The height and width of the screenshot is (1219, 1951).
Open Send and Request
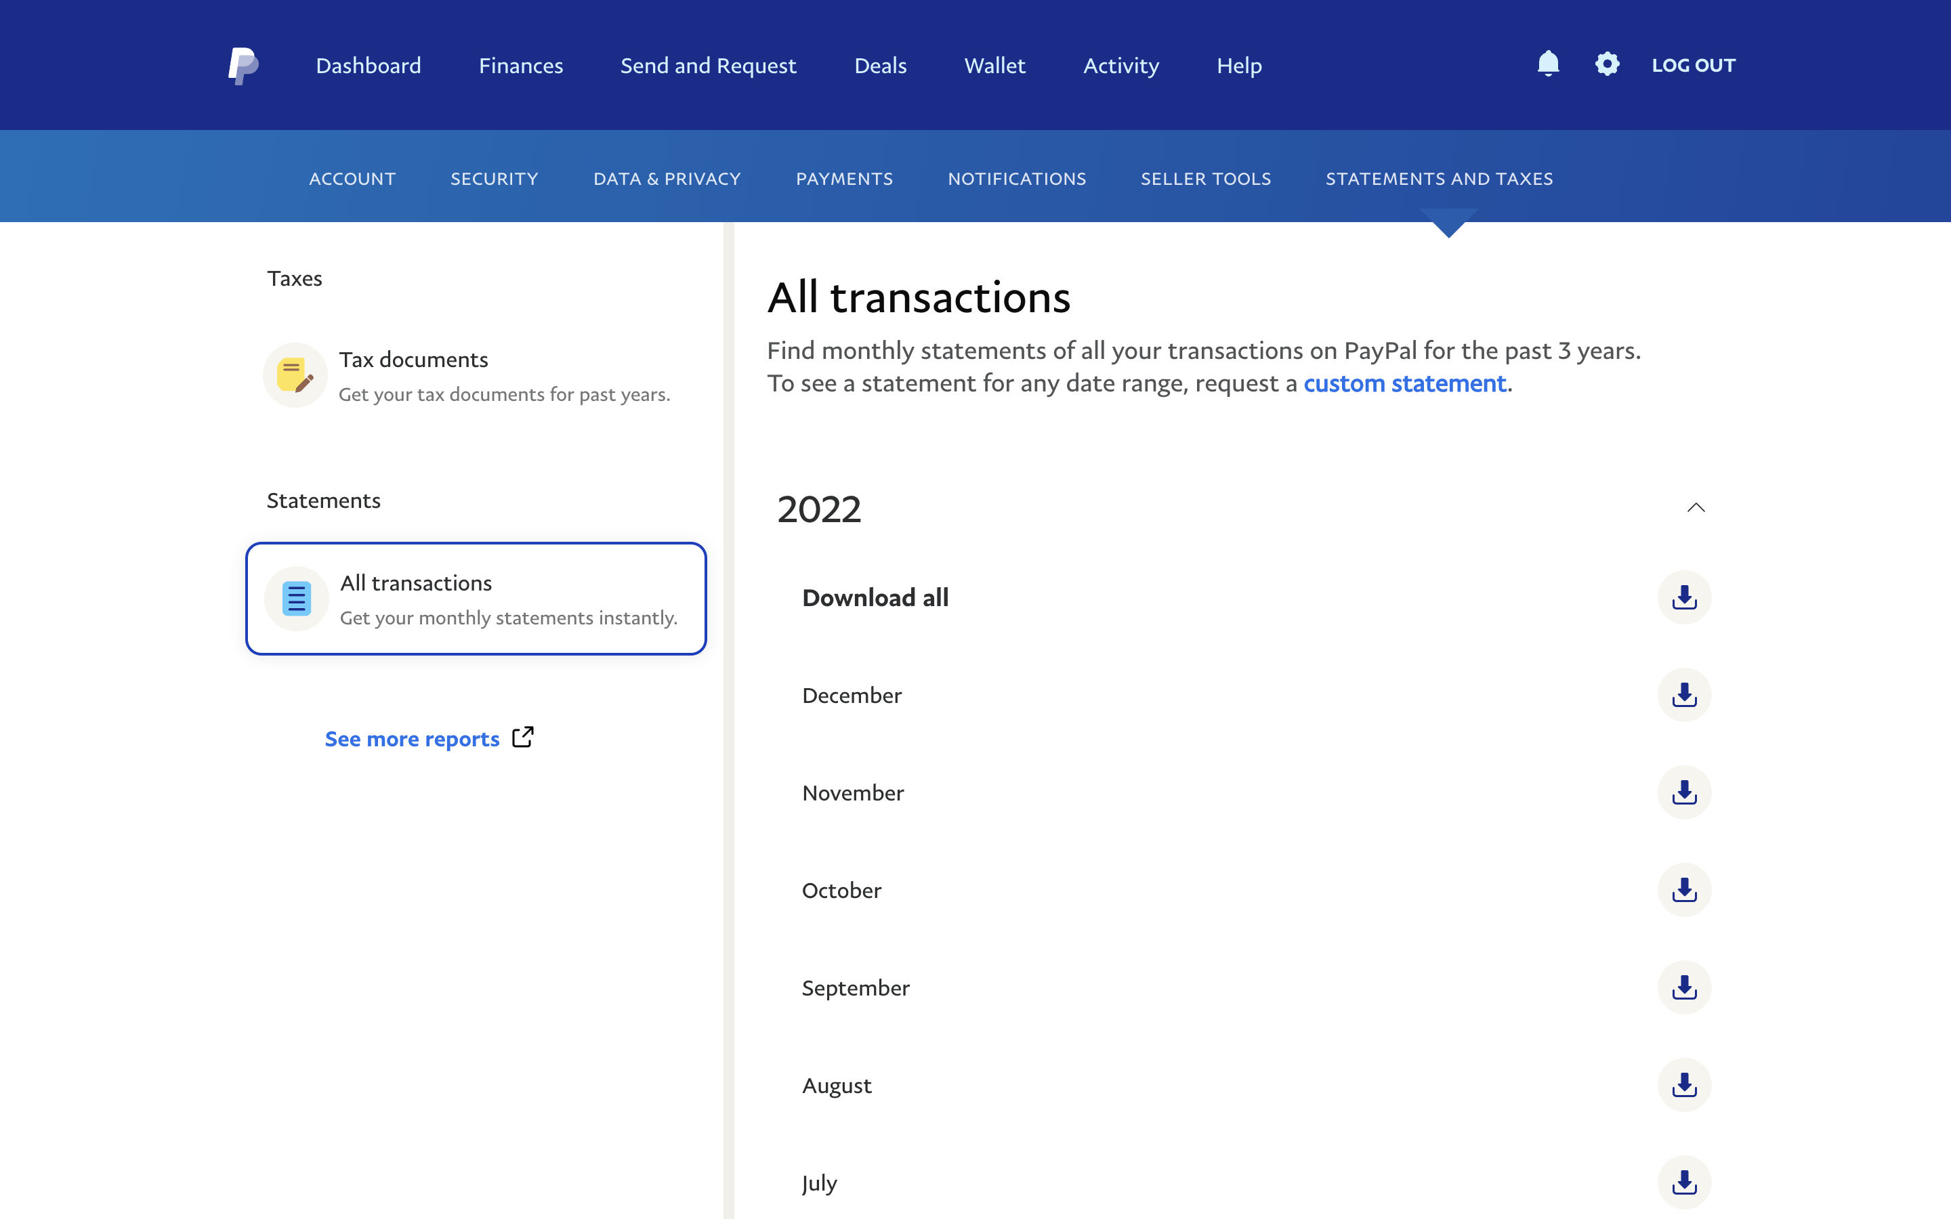(708, 65)
